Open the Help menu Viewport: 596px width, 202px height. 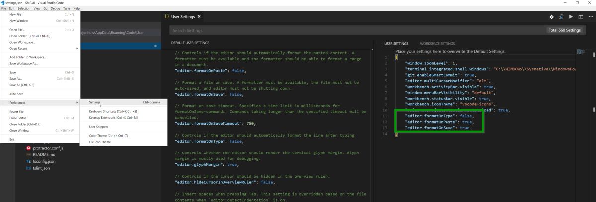(76, 9)
